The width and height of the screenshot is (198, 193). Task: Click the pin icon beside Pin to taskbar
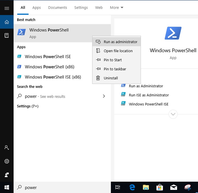coord(98,69)
